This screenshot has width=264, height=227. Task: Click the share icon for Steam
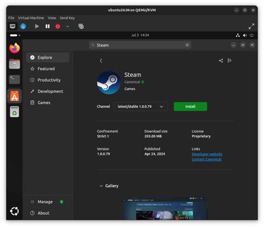(x=221, y=61)
